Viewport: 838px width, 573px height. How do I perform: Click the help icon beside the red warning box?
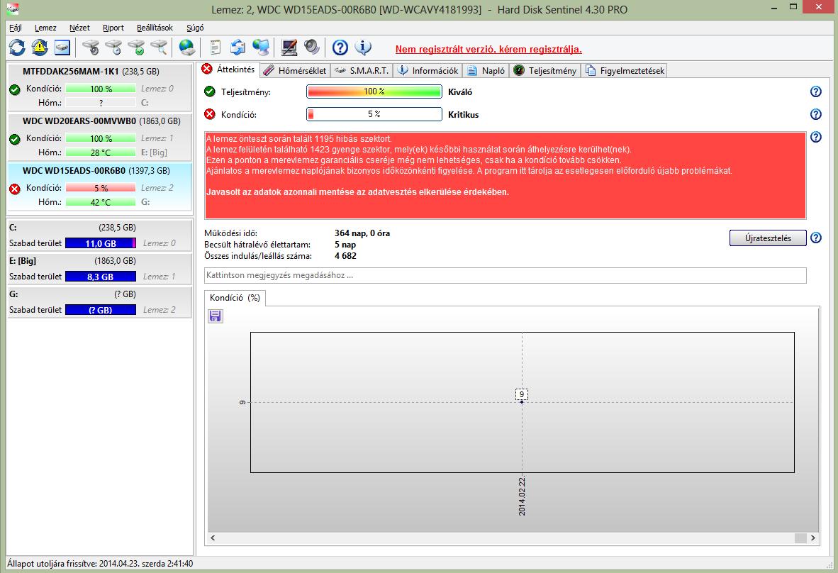tap(815, 137)
